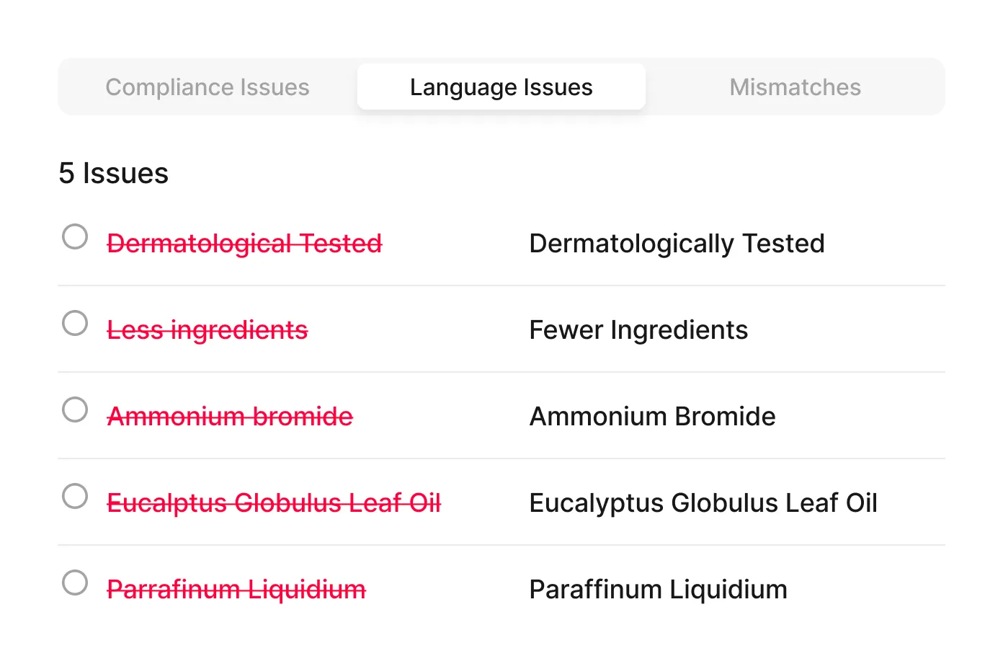Image resolution: width=1003 pixels, height=669 pixels.
Task: Select the Language Issues tab
Action: (x=501, y=87)
